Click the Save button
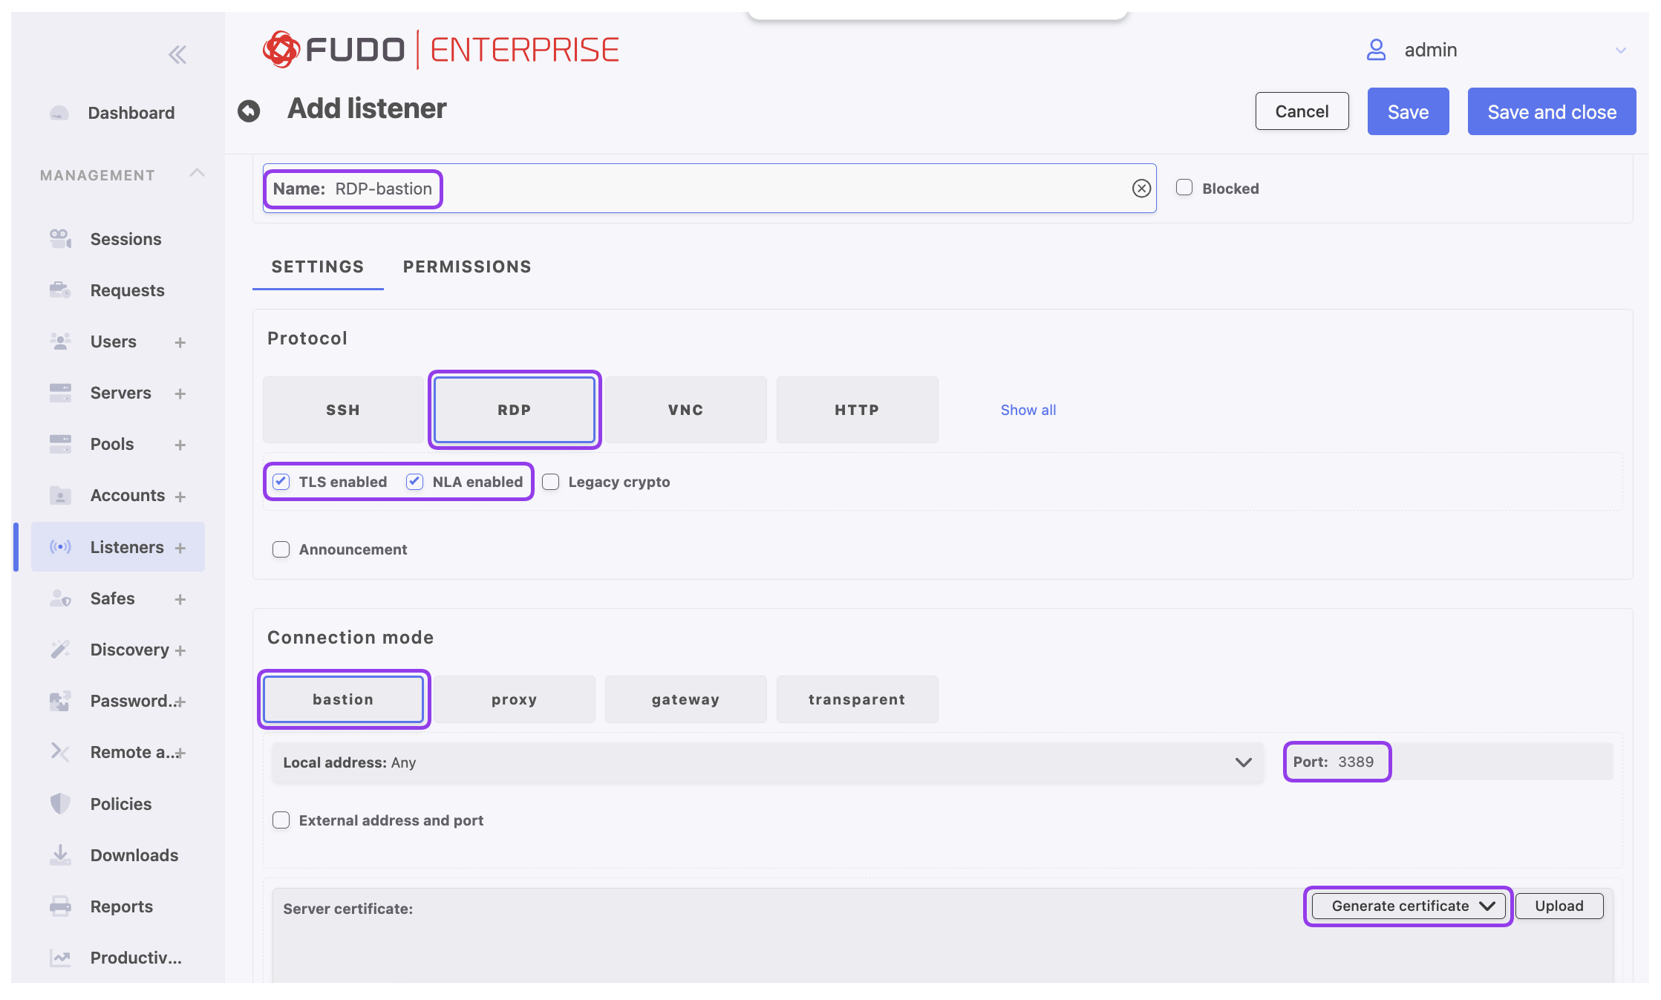1661x1000 pixels. pyautogui.click(x=1408, y=111)
